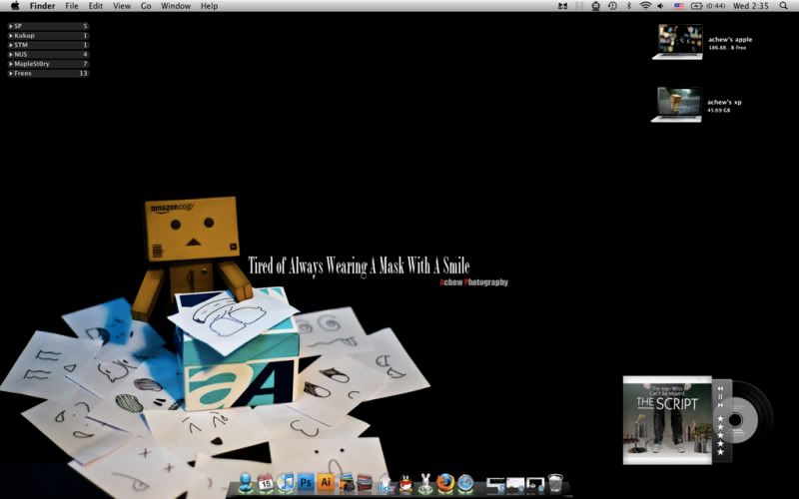Screen dimensions: 799x499
Task: Set top star rating in music widget
Action: [x=720, y=419]
